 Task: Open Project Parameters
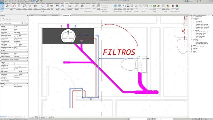click(x=24, y=7)
